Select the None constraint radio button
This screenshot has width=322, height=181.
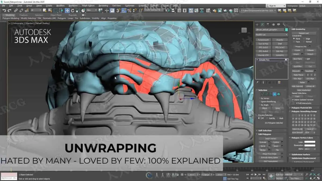coord(294,39)
